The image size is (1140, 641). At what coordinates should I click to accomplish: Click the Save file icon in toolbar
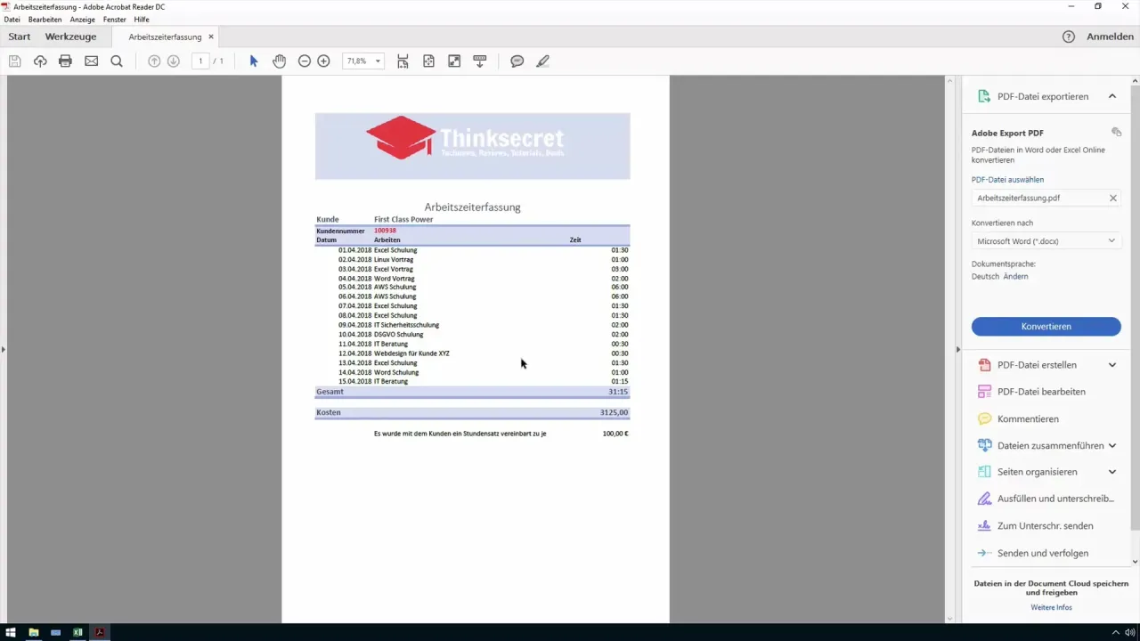[14, 61]
